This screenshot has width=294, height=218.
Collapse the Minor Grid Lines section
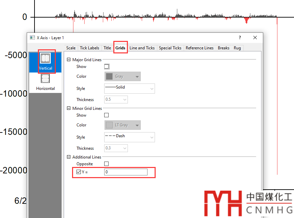click(x=69, y=108)
